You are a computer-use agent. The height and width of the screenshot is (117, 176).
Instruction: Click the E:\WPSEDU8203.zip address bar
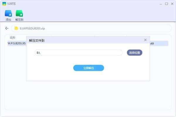pyautogui.click(x=91, y=28)
